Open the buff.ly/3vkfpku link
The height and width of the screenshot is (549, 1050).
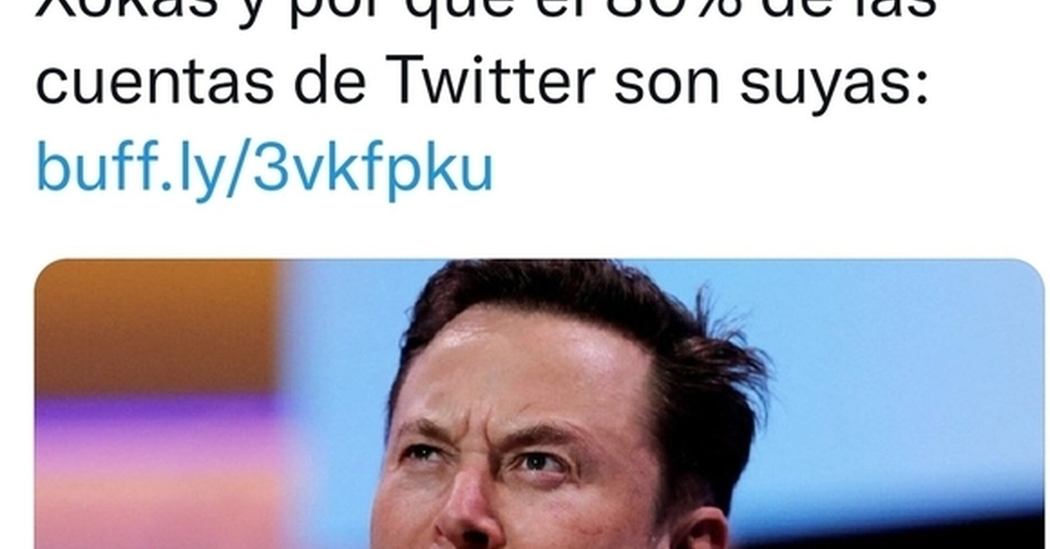coord(265,169)
